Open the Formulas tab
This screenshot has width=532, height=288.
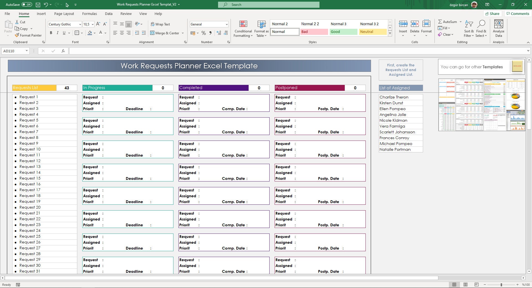tap(89, 14)
